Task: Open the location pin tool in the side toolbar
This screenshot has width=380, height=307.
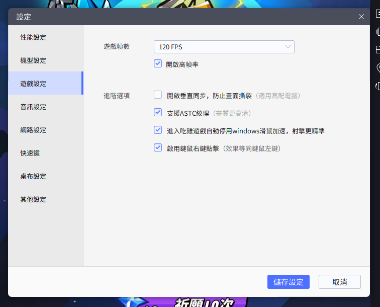Action: [x=378, y=68]
